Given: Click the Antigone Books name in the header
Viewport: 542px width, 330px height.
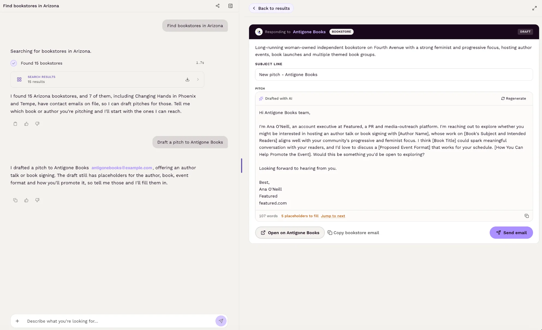Looking at the screenshot, I should (x=309, y=32).
